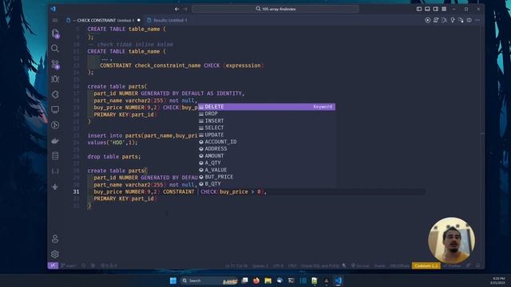The width and height of the screenshot is (511, 287).
Task: Select DELETE keyword suggestion
Action: tap(267, 107)
